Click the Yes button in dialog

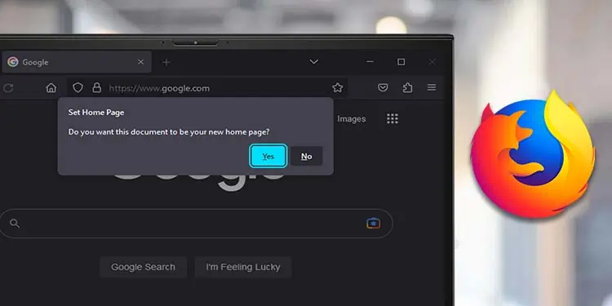(x=268, y=156)
